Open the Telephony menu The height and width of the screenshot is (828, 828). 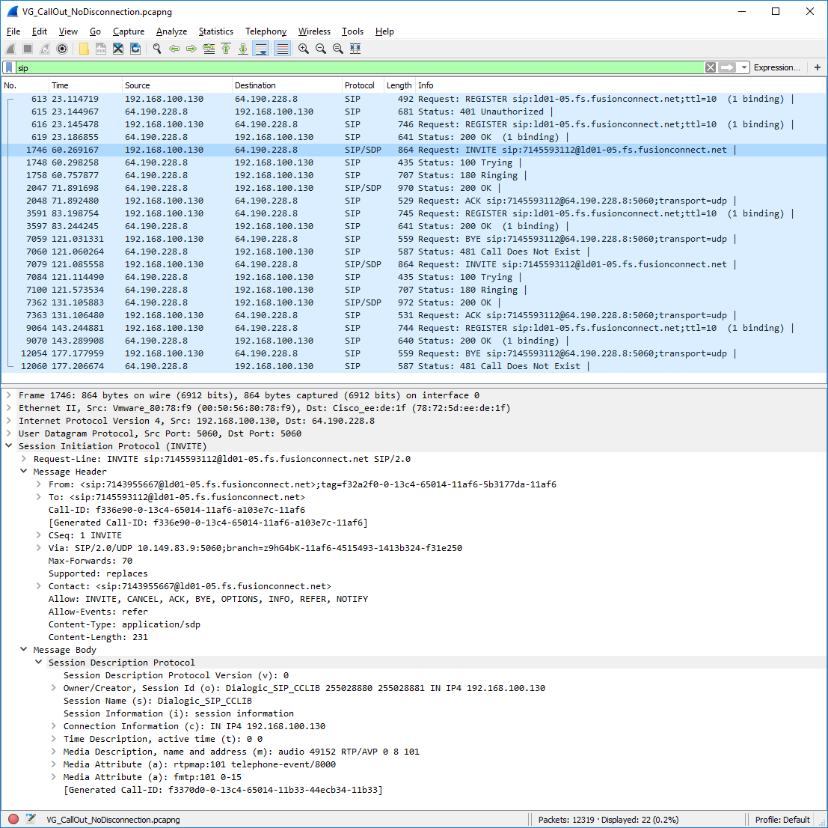click(x=266, y=31)
